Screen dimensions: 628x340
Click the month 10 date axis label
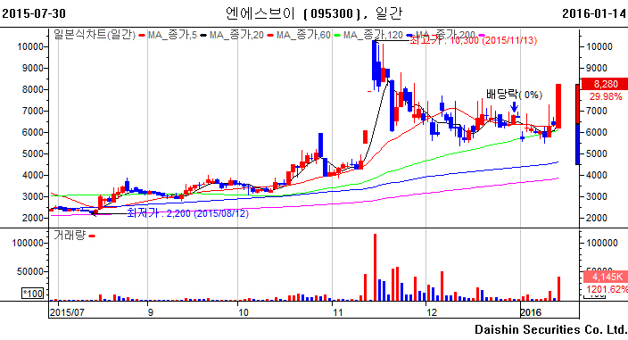click(244, 312)
